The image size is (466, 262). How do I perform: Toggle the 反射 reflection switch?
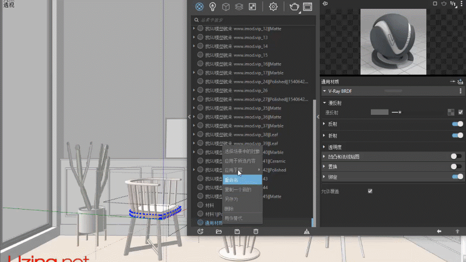click(457, 124)
